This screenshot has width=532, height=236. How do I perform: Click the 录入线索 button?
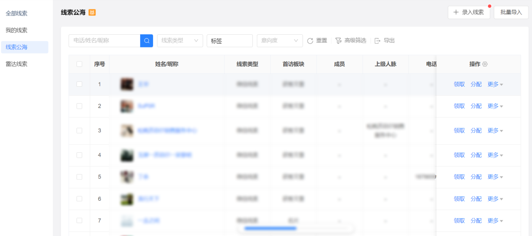pyautogui.click(x=469, y=12)
